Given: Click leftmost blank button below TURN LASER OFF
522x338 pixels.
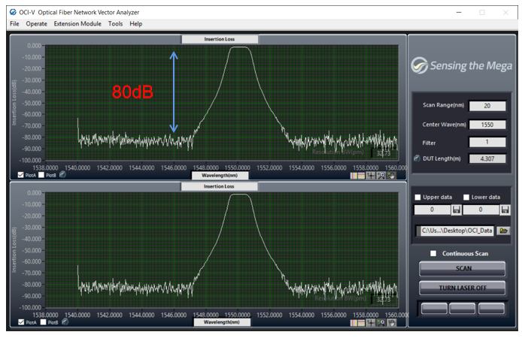Looking at the screenshot, I should [434, 309].
